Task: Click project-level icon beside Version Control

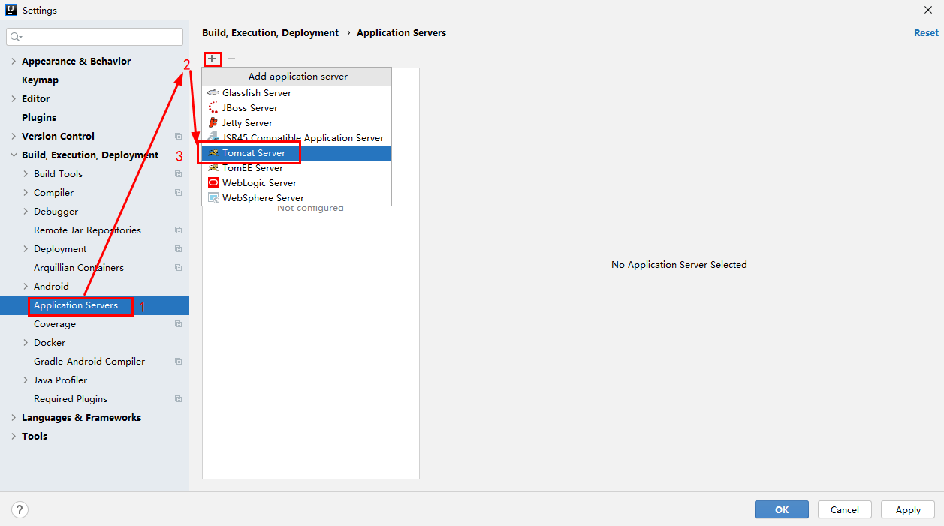Action: pos(178,137)
